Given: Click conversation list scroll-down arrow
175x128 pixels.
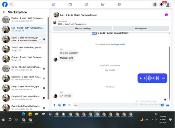Looking at the screenshot, I should point(48,110).
